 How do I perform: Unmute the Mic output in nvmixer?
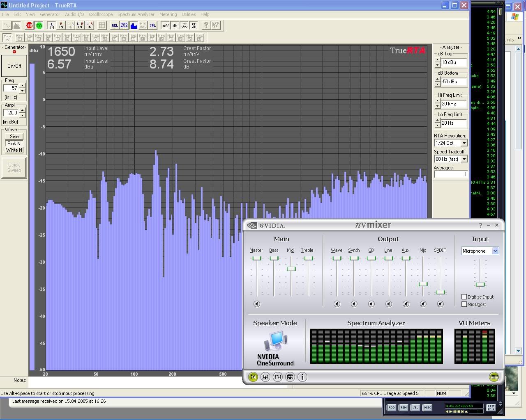pyautogui.click(x=423, y=304)
